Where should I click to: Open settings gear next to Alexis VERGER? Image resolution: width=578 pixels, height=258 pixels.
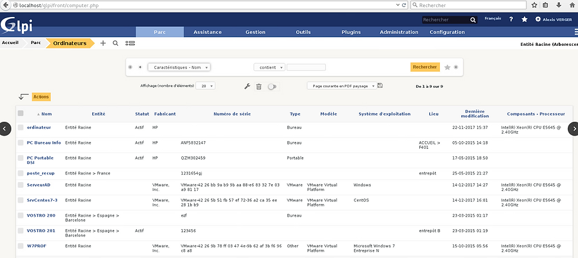538,19
